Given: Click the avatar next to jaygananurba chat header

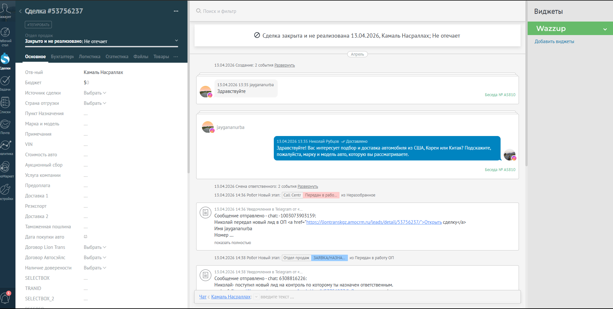Looking at the screenshot, I should [x=208, y=127].
